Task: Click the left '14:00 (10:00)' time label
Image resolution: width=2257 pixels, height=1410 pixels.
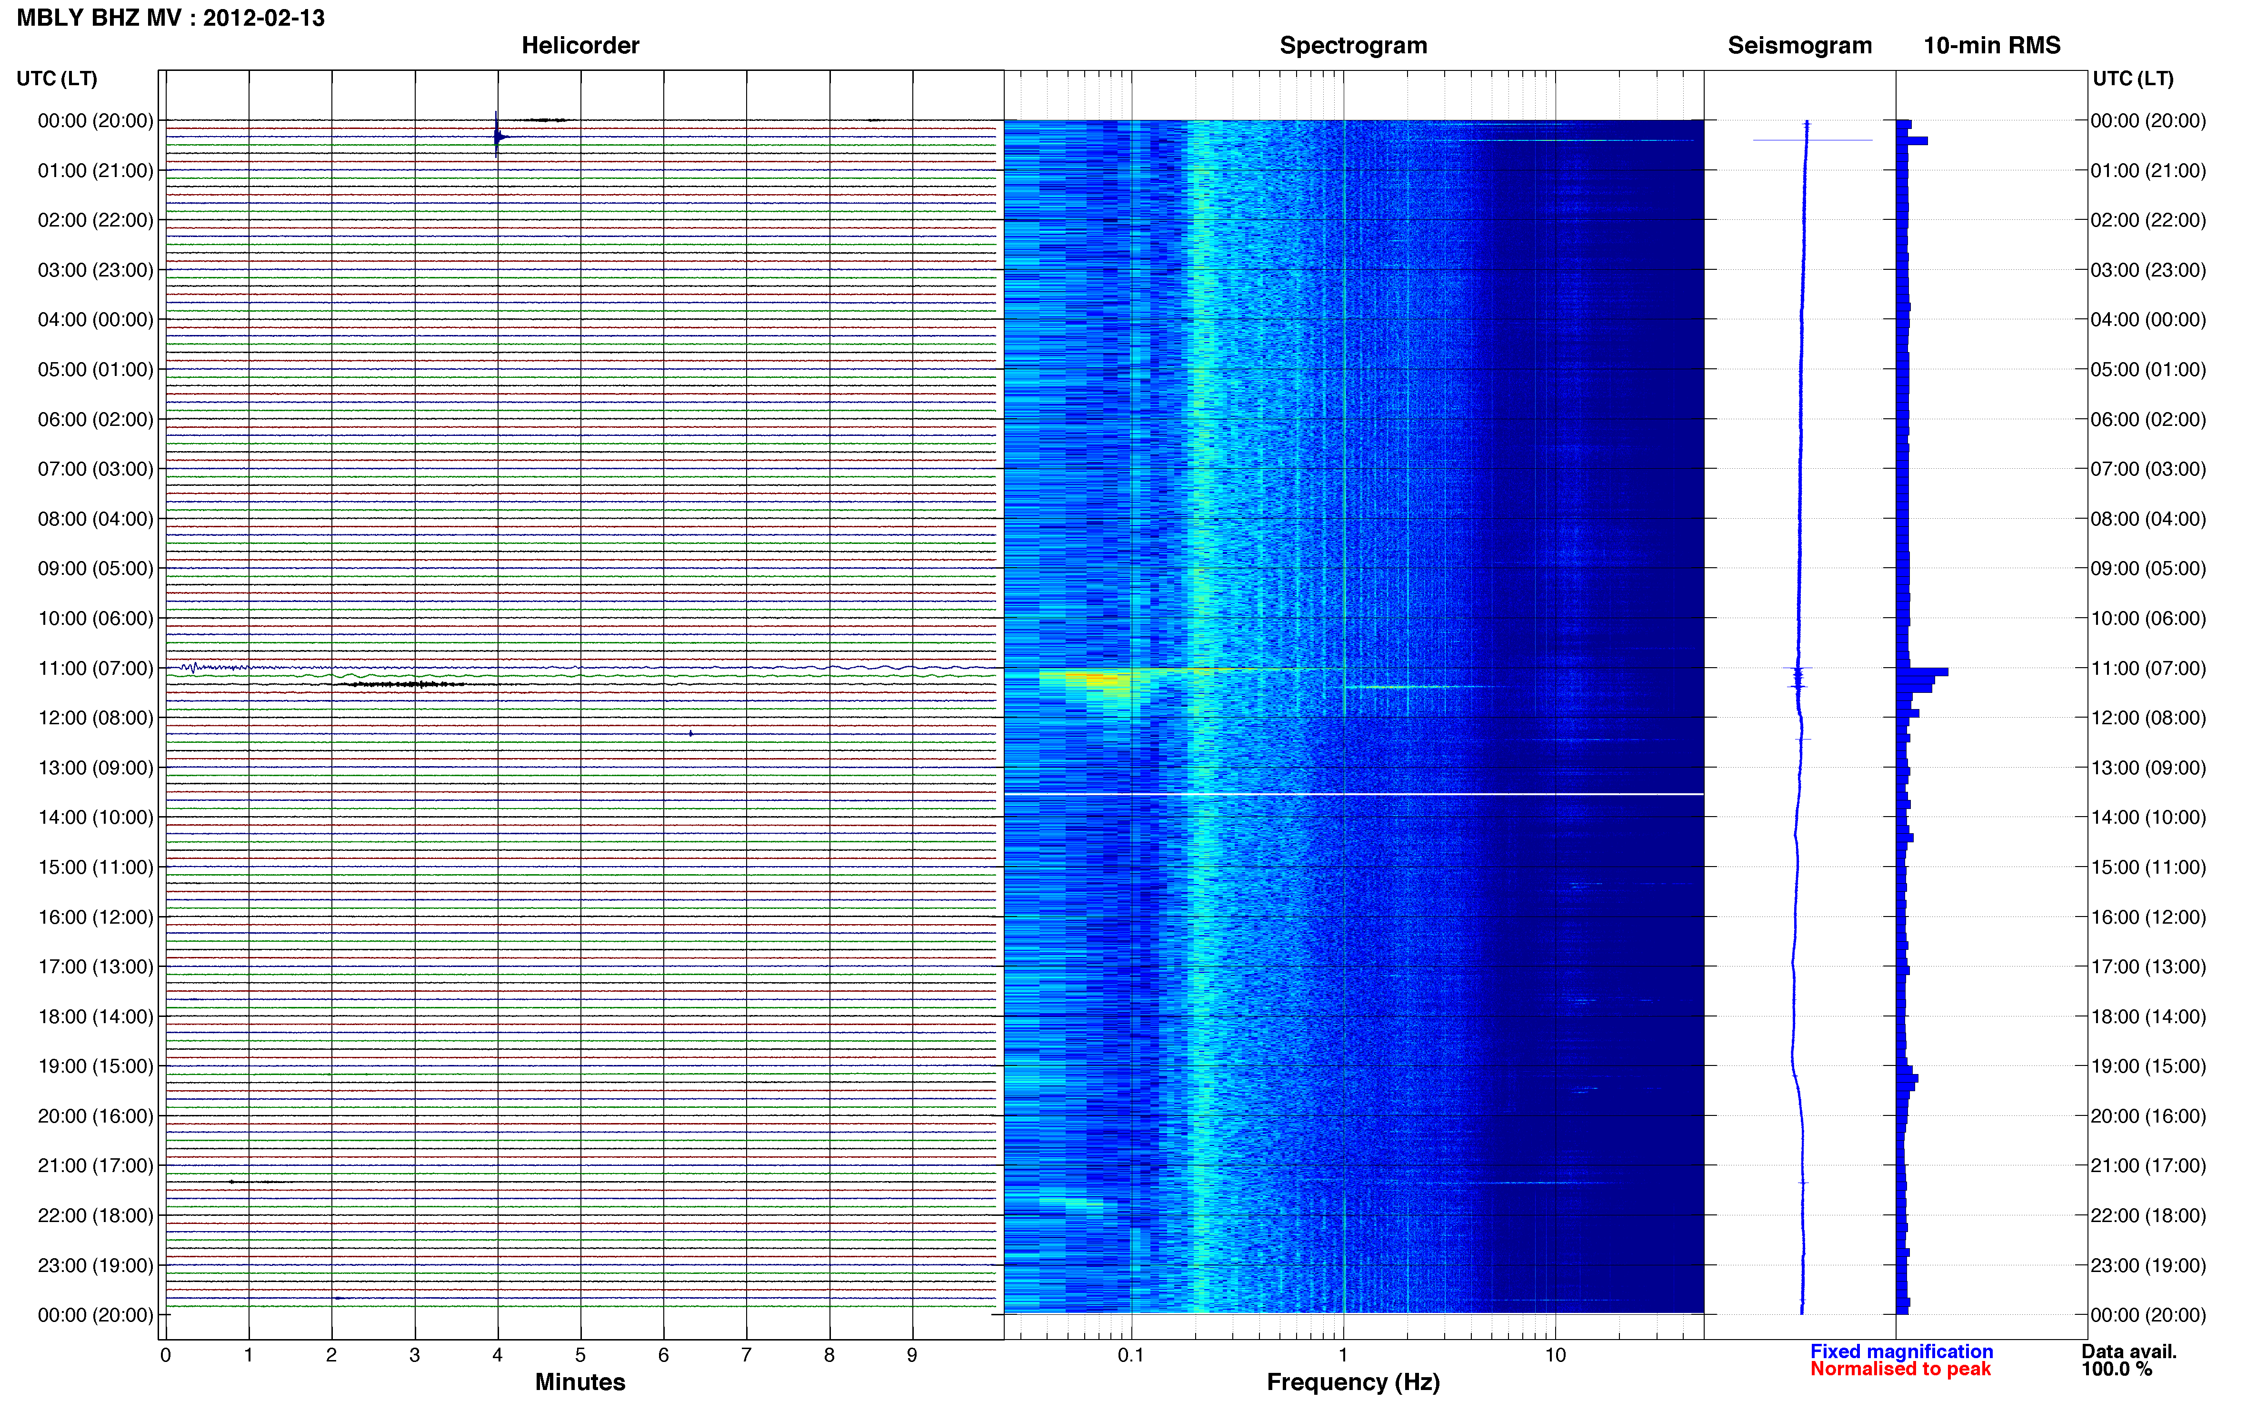Action: click(95, 817)
